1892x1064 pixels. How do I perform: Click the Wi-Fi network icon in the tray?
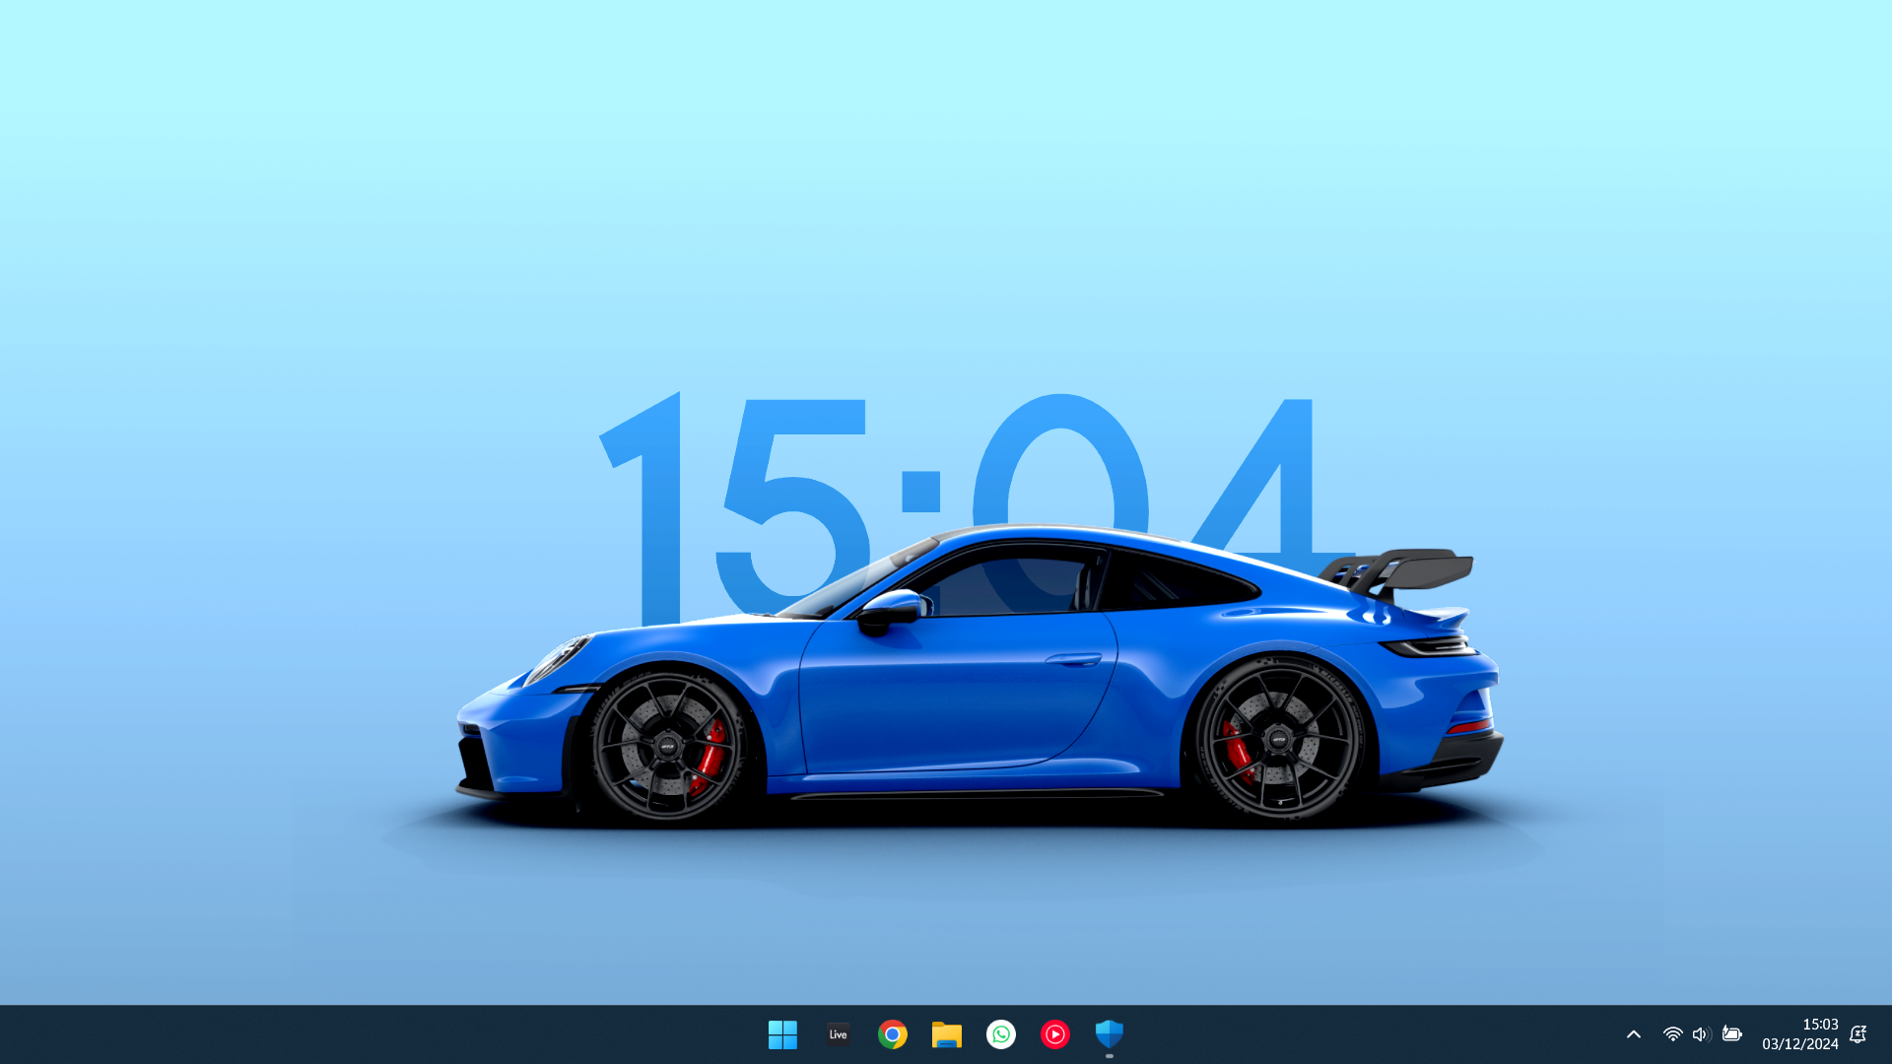click(1672, 1034)
